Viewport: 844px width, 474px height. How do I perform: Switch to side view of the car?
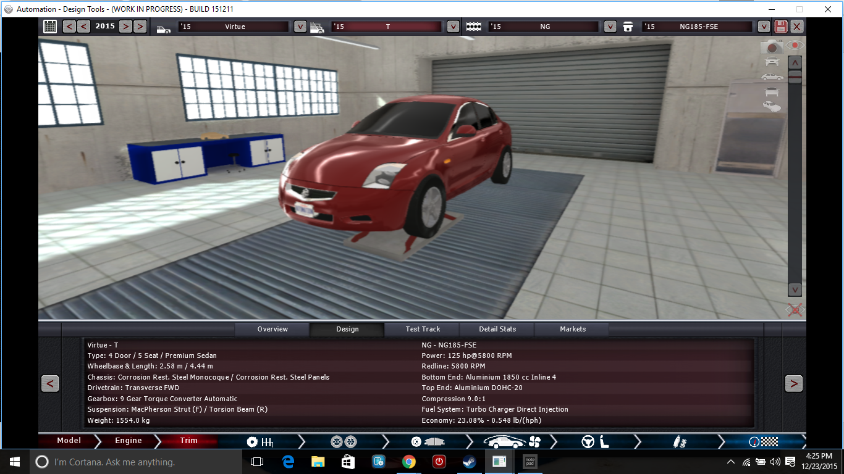[x=772, y=77]
